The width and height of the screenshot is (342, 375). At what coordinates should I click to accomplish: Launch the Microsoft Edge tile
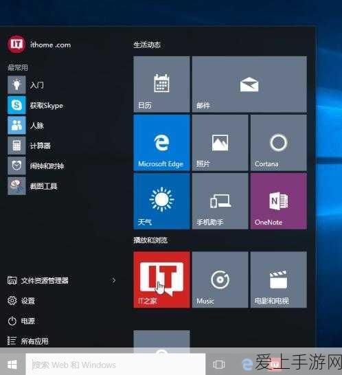(161, 143)
